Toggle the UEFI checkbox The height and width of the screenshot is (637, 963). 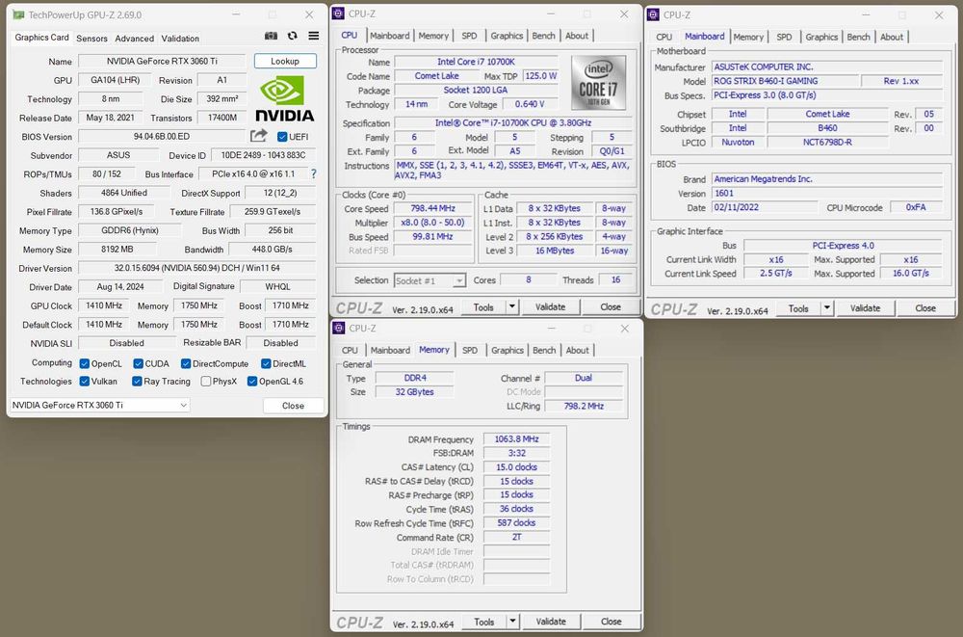click(282, 137)
